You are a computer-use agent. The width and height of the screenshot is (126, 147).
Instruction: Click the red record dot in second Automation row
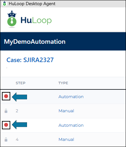[6, 125]
